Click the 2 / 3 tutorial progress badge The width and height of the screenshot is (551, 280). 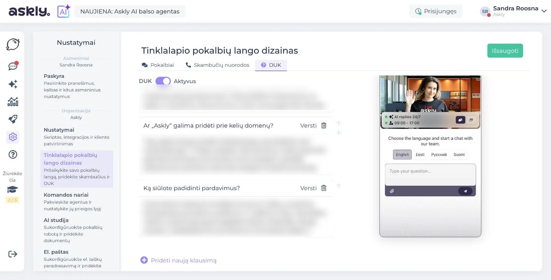pos(12,200)
